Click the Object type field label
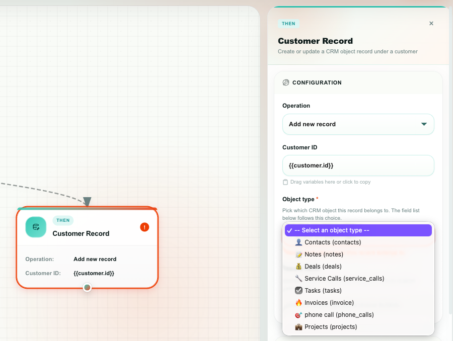This screenshot has height=341, width=453. [x=298, y=199]
